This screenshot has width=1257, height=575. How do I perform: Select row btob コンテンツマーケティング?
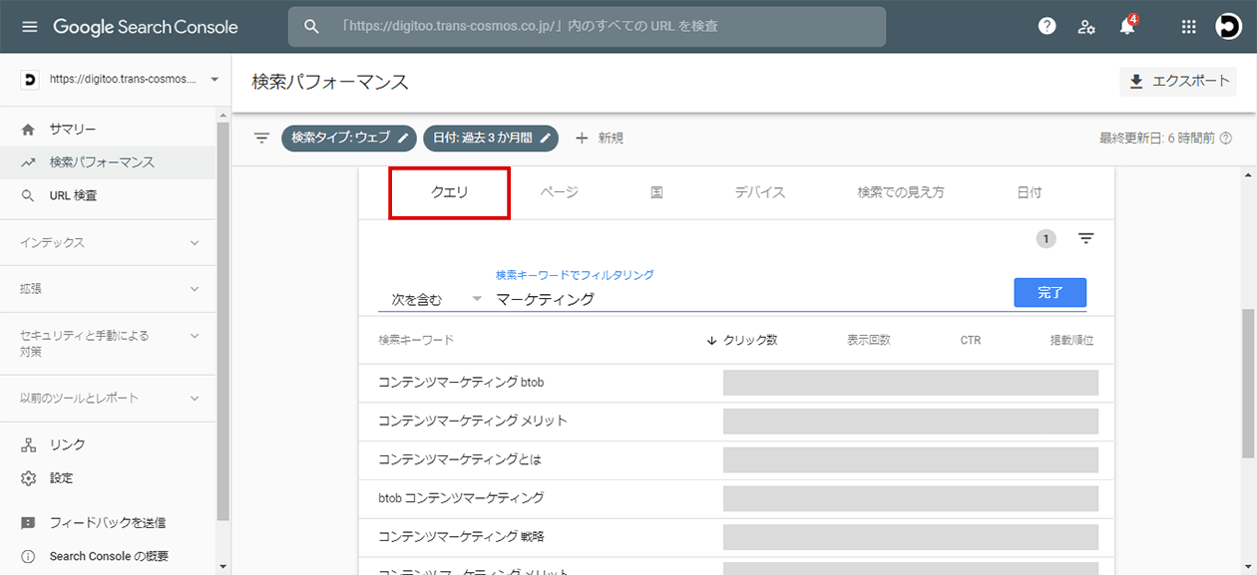coord(735,498)
